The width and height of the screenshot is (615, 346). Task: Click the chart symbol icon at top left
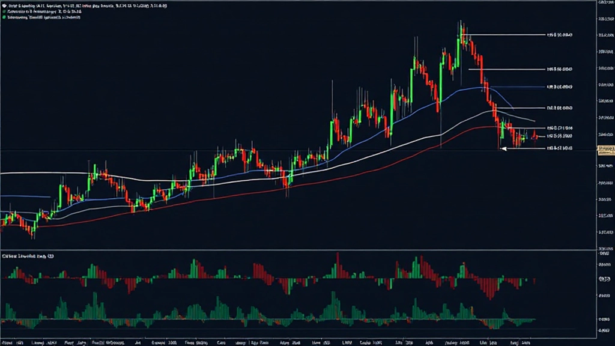[x=5, y=5]
